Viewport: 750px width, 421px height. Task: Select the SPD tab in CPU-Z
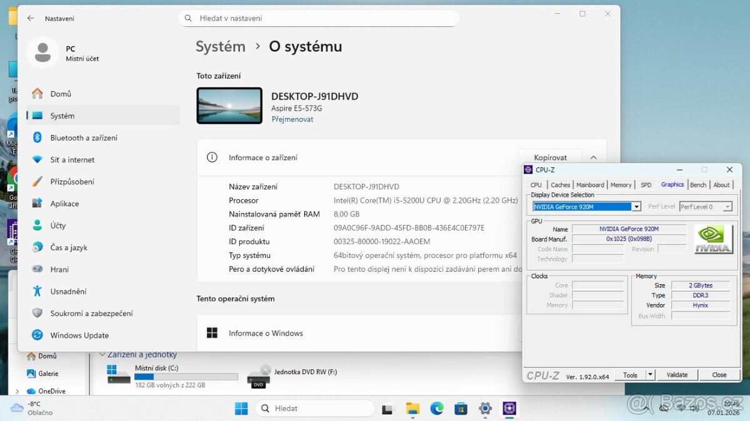[646, 184]
